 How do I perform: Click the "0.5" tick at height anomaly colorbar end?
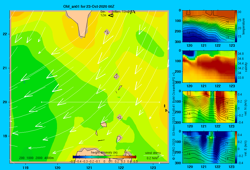(x=135, y=161)
